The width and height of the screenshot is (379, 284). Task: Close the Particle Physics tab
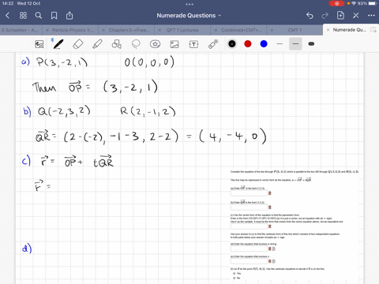coord(47,30)
